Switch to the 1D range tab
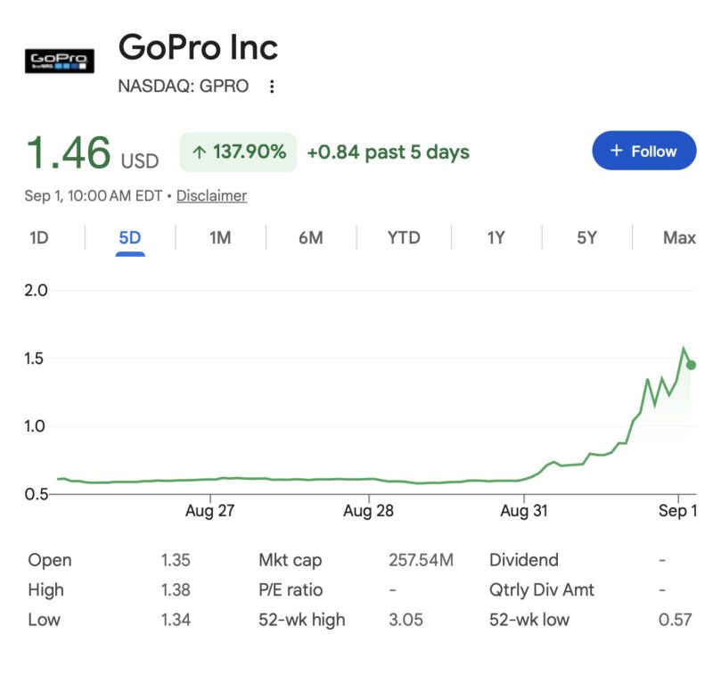Viewport: 713px width, 684px height. pos(39,237)
